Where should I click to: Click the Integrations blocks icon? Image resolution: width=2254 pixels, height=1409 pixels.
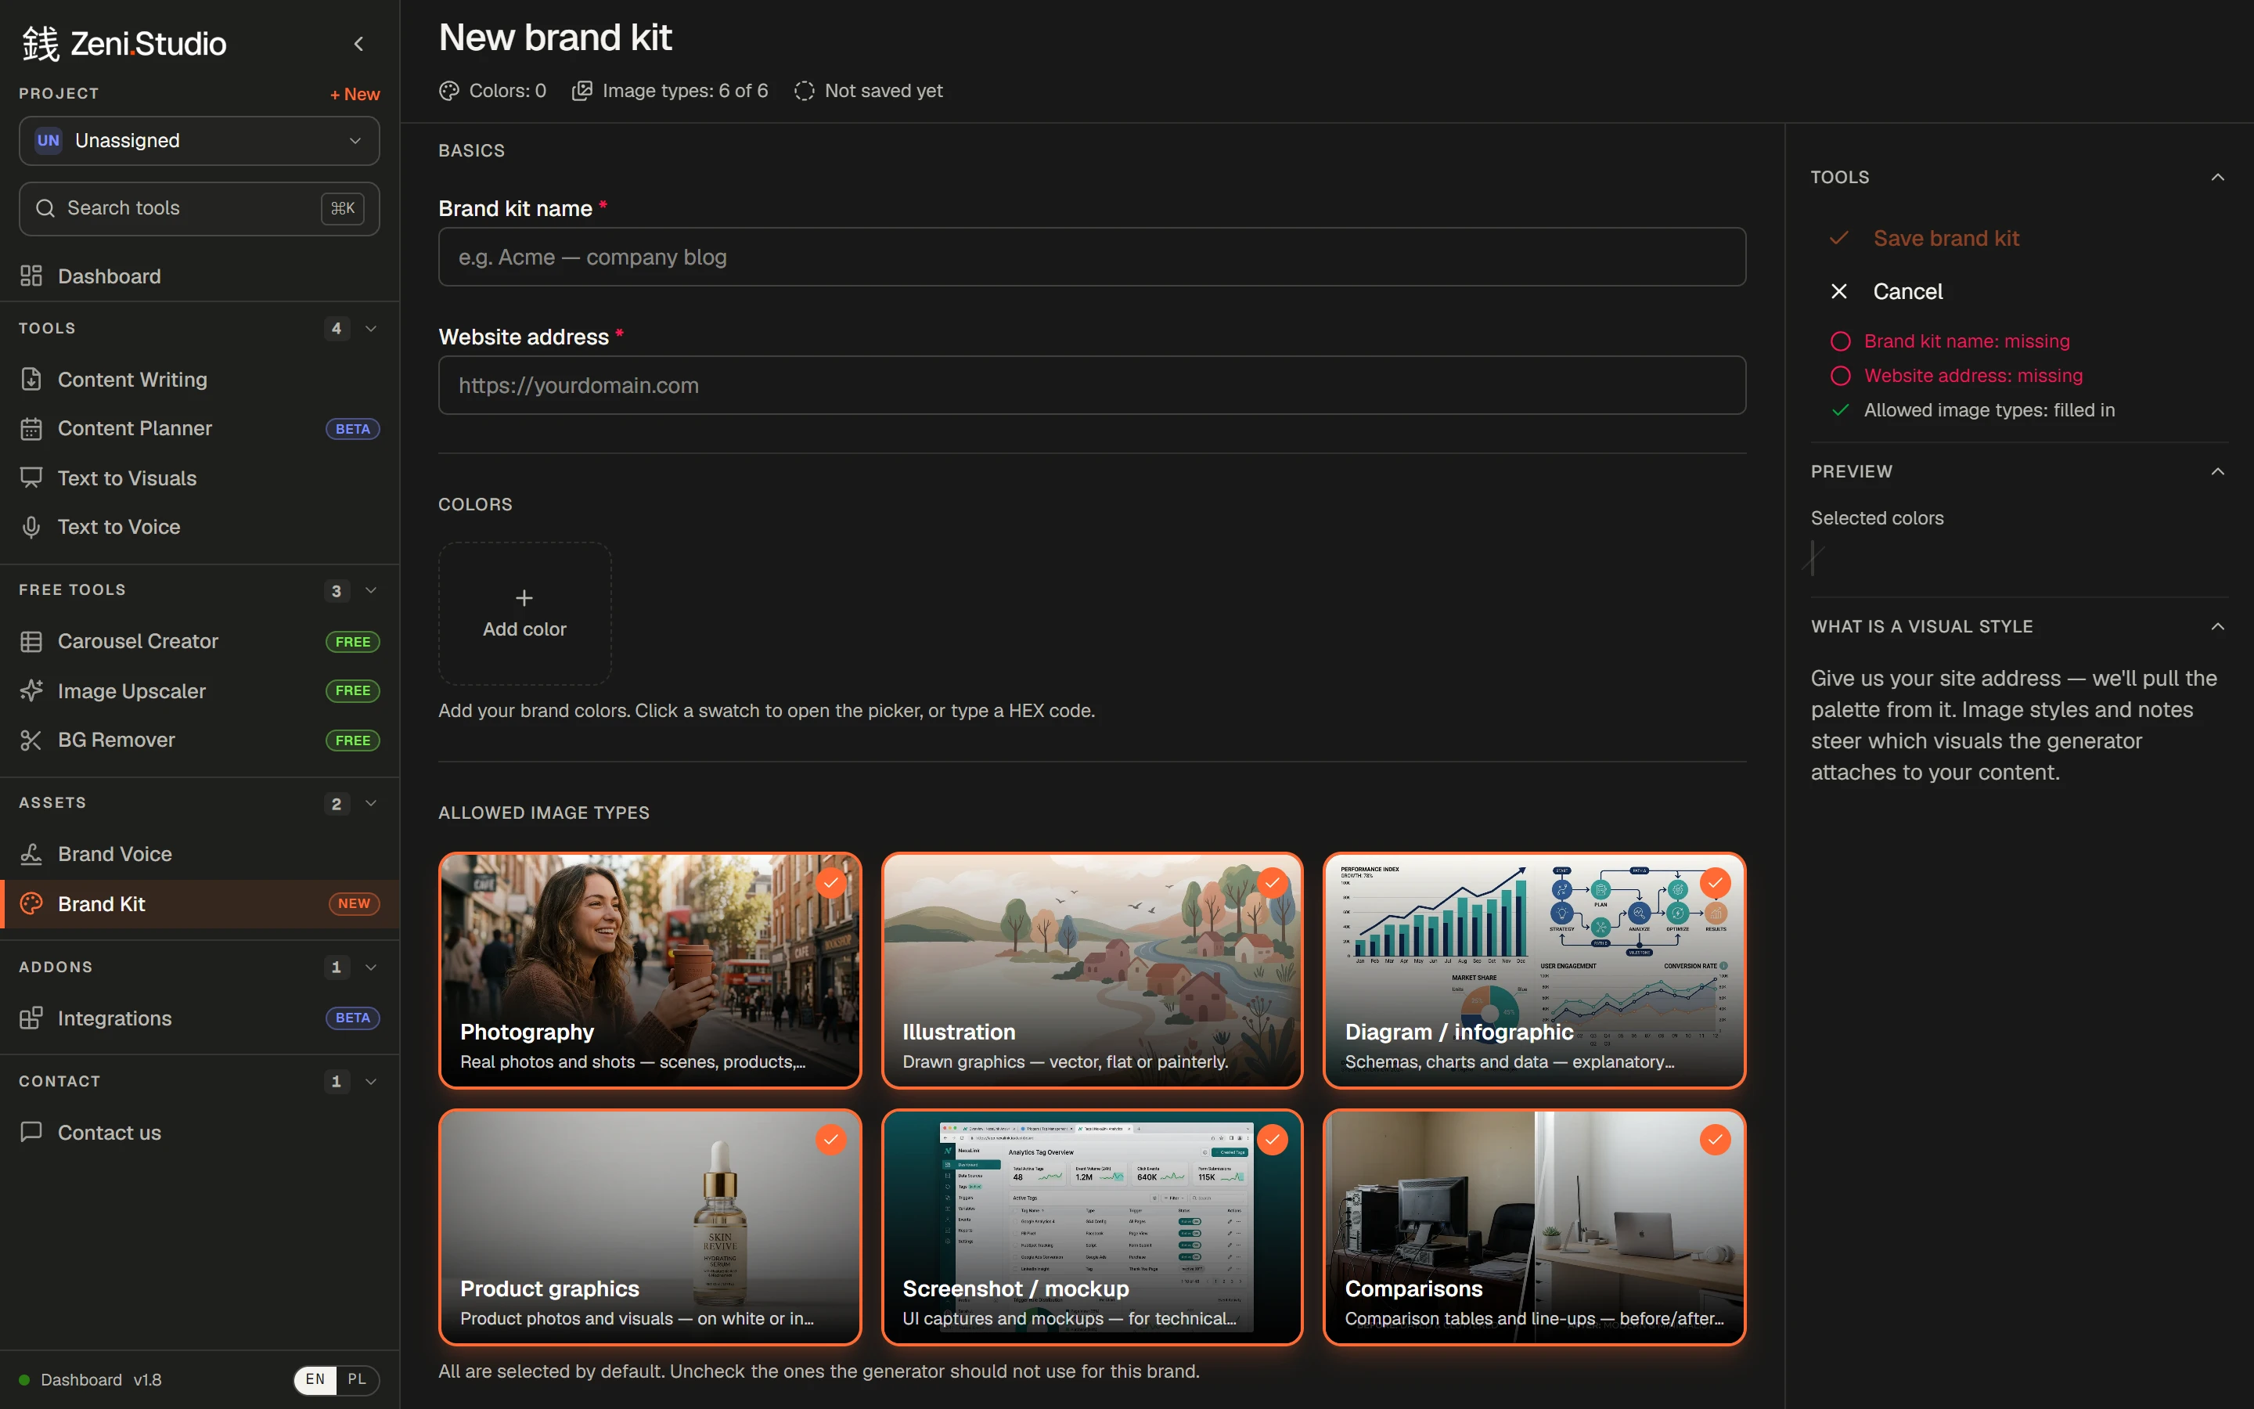(x=31, y=1018)
